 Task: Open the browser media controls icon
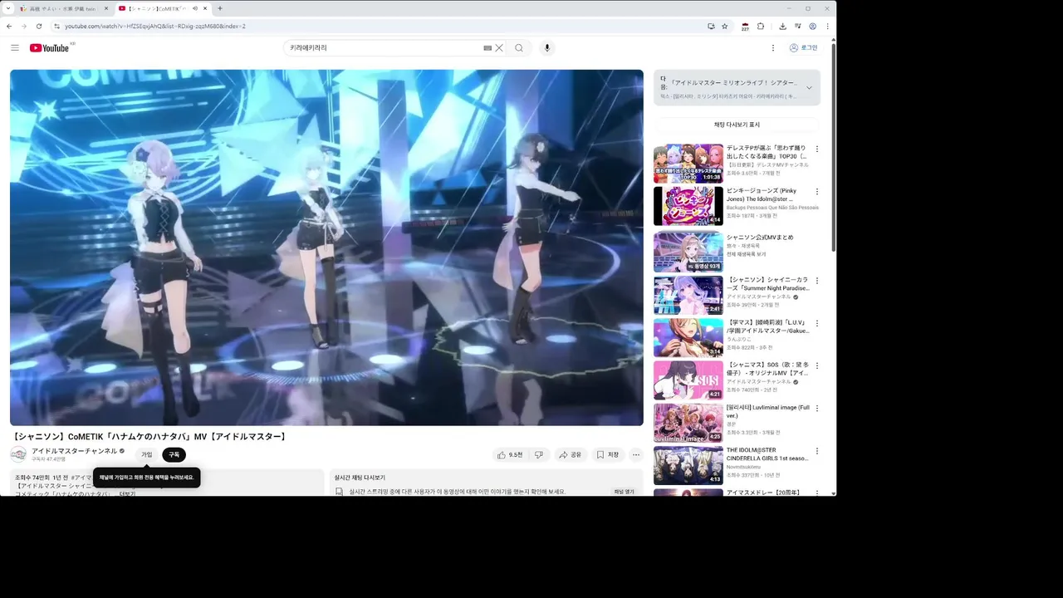tap(798, 26)
